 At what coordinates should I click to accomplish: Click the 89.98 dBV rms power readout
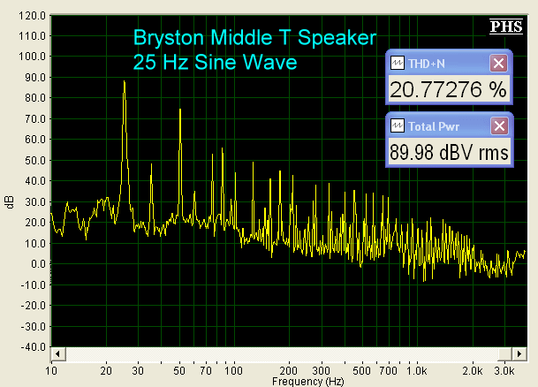pyautogui.click(x=449, y=152)
